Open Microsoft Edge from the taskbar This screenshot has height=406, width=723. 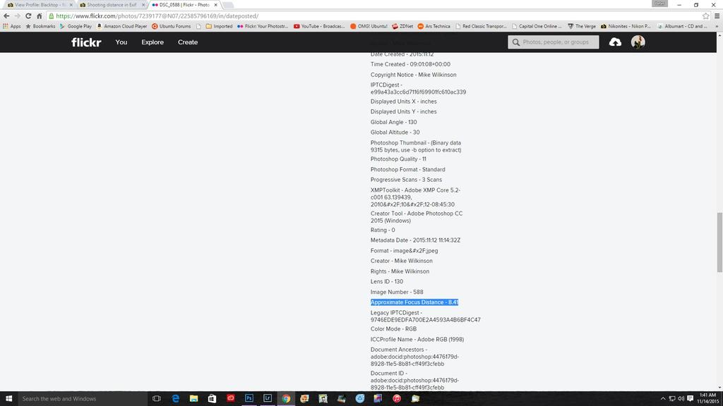coord(176,398)
